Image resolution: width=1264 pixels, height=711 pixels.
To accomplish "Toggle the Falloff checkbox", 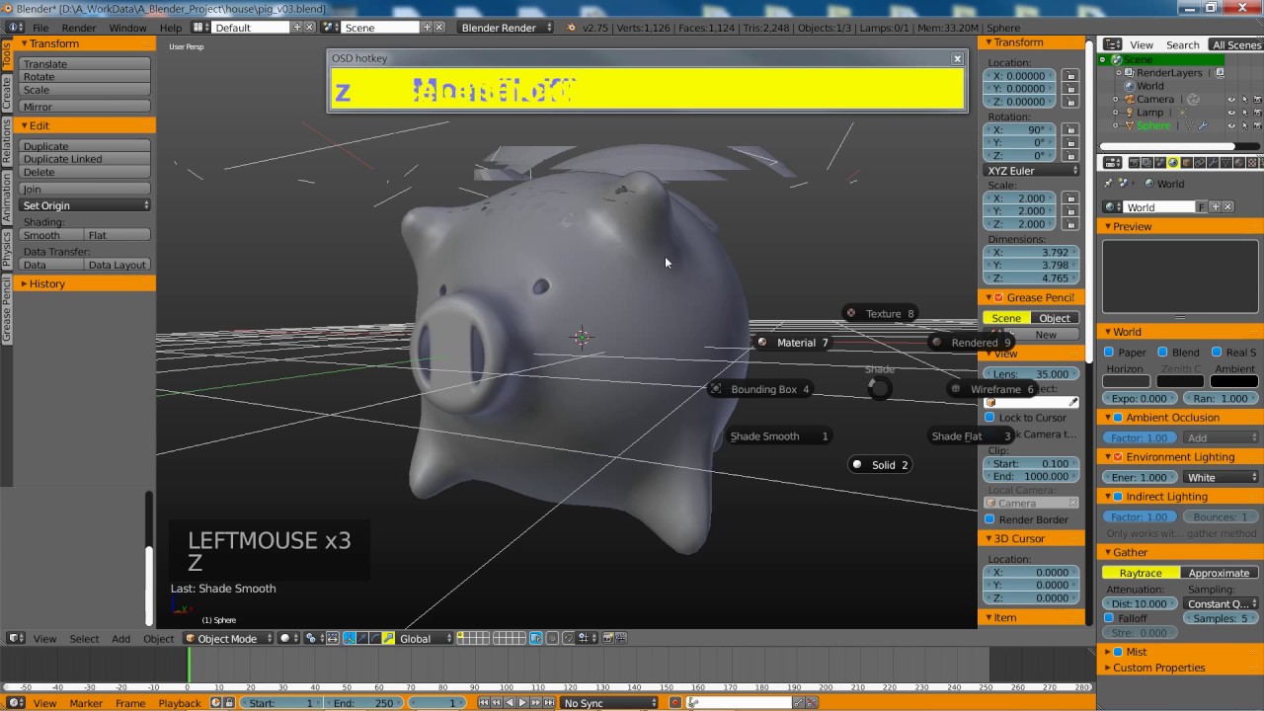I will click(1109, 618).
